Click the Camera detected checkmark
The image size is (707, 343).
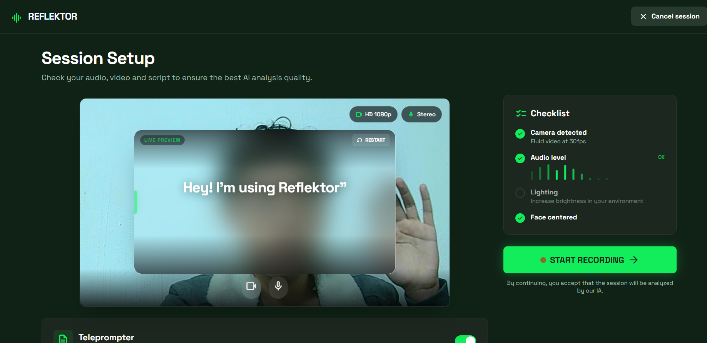point(520,134)
